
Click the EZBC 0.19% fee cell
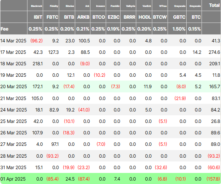tap(113, 29)
